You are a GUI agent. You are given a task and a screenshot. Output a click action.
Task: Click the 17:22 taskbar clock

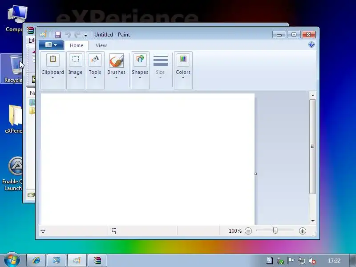334,261
